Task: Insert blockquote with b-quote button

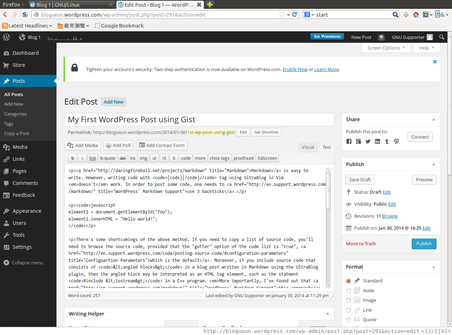Action: 108,158
